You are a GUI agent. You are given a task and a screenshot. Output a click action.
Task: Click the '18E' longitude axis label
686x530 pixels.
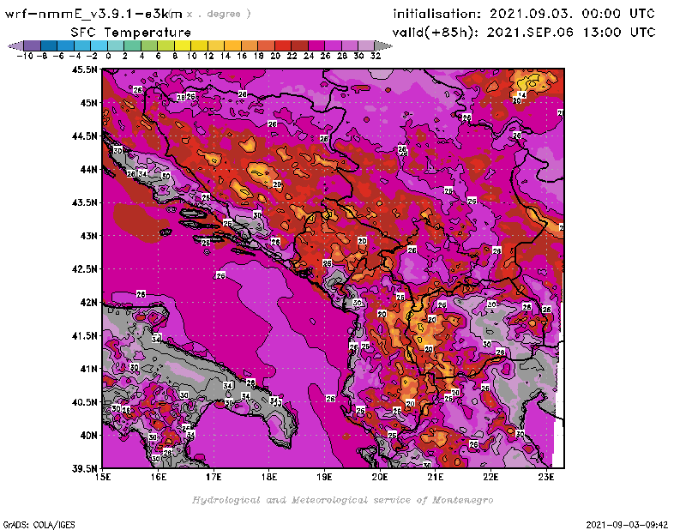[269, 477]
